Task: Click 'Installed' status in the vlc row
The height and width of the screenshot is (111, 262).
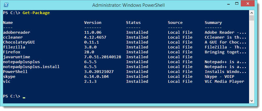Action: [x=137, y=82]
